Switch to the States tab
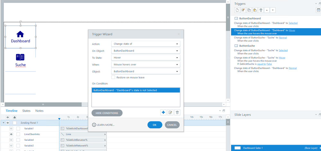 coord(26,111)
